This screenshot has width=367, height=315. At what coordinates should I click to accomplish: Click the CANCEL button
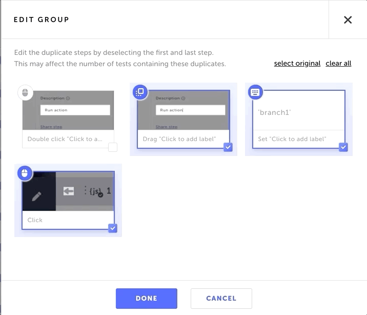pyautogui.click(x=221, y=299)
